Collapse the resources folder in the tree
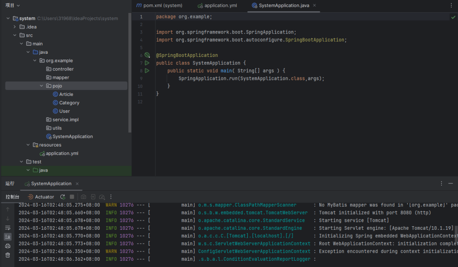Screen dimensions: 458x267 [x=28, y=145]
